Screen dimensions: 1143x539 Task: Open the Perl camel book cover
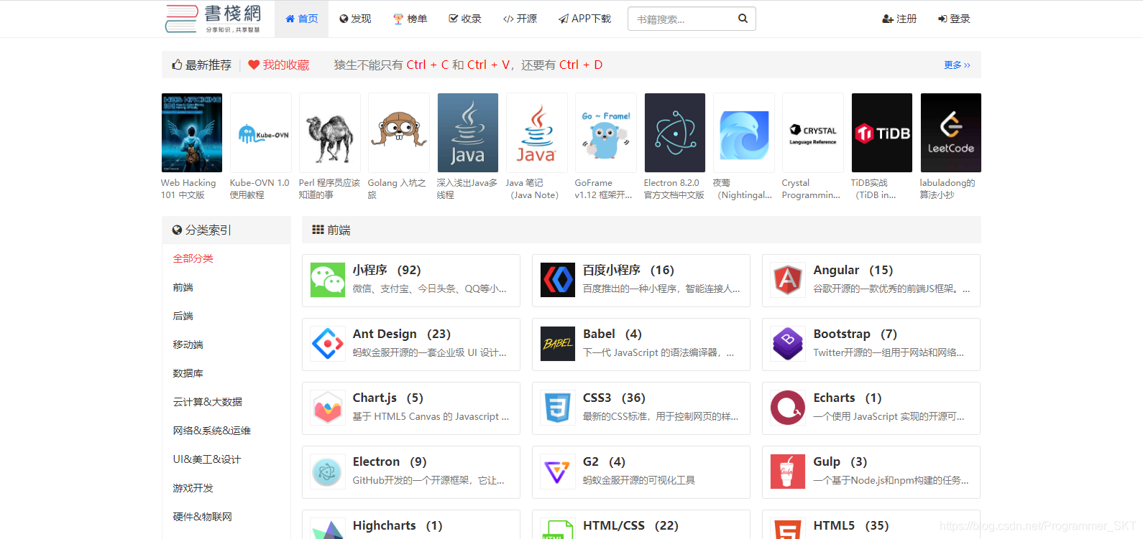click(330, 133)
